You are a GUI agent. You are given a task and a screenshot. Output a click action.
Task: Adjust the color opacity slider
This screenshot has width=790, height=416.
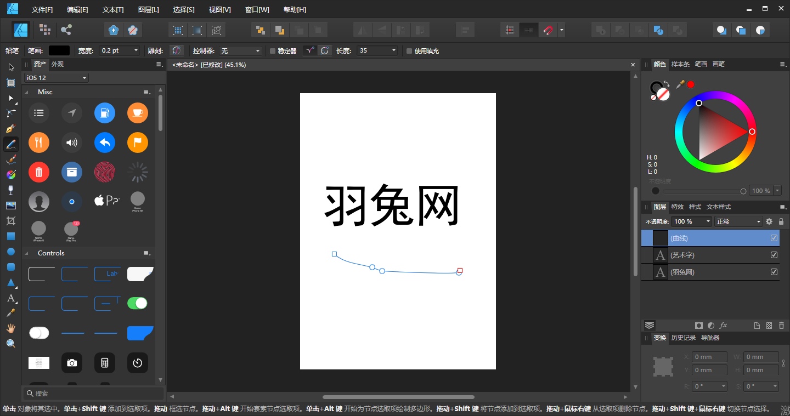point(703,191)
